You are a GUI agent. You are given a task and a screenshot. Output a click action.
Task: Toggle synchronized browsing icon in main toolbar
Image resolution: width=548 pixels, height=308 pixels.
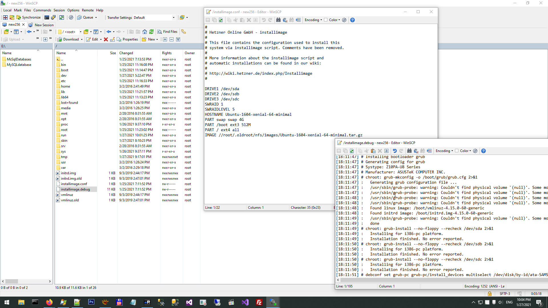point(61,18)
